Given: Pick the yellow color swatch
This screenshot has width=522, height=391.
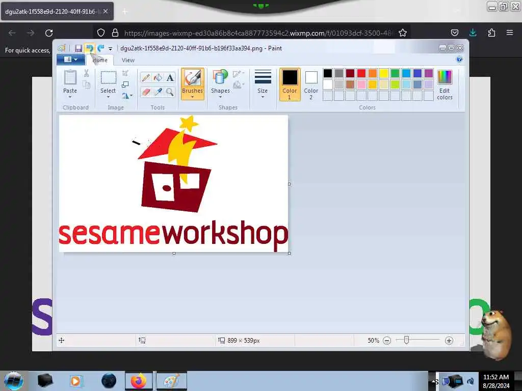Looking at the screenshot, I should (x=383, y=73).
